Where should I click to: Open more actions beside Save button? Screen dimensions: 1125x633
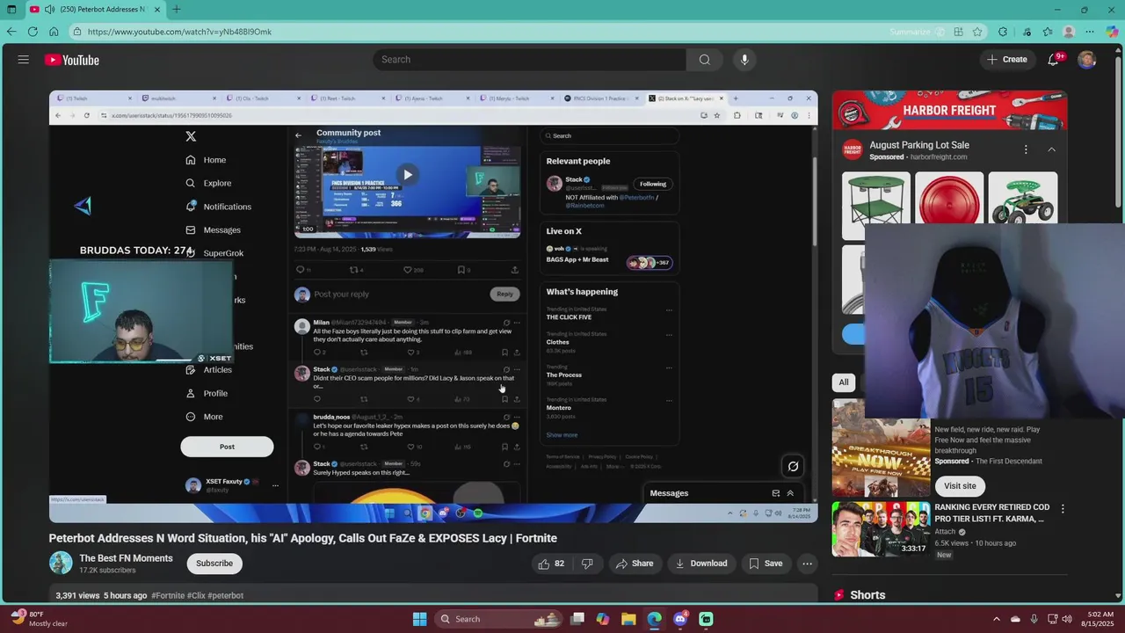[807, 564]
